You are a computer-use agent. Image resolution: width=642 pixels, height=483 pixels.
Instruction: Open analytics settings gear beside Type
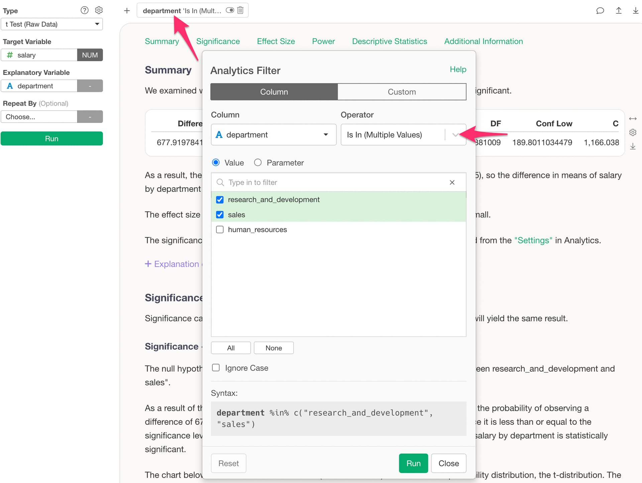point(99,10)
